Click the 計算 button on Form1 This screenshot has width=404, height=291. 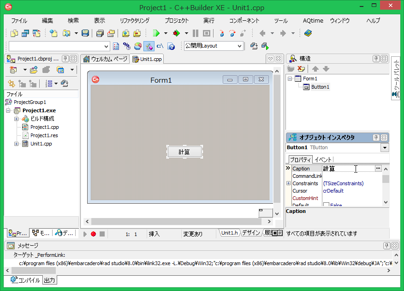point(184,152)
